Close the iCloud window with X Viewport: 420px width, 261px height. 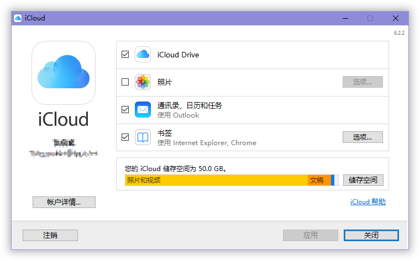click(x=396, y=18)
